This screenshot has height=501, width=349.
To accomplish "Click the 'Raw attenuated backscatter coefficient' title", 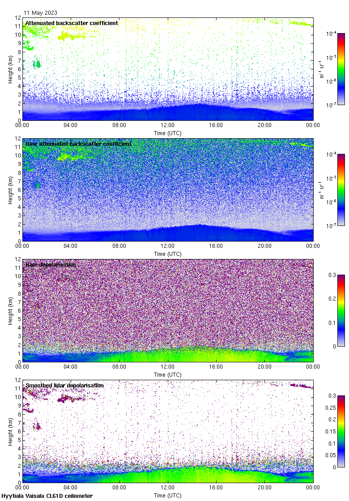I will (78, 144).
